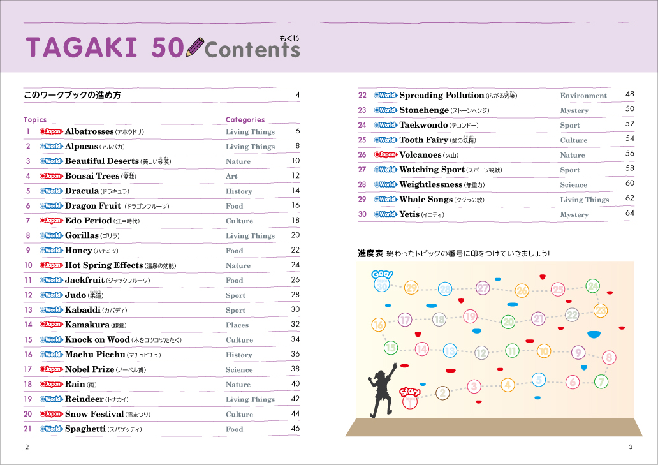The width and height of the screenshot is (658, 465).
Task: Click the 'Topics' column header
Action: [x=35, y=120]
